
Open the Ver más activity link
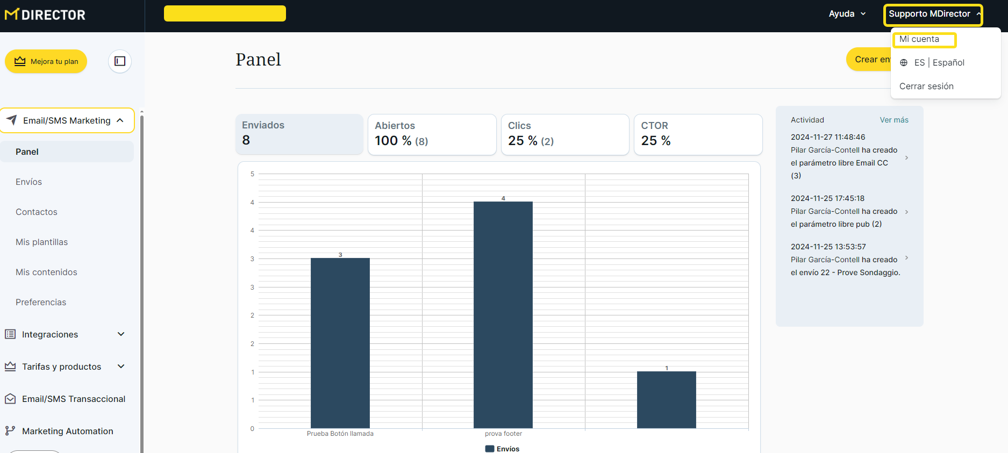[x=893, y=120]
